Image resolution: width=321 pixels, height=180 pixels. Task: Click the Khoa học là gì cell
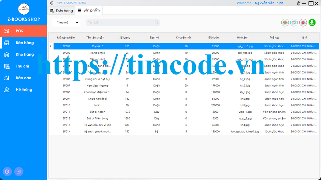tap(98, 99)
